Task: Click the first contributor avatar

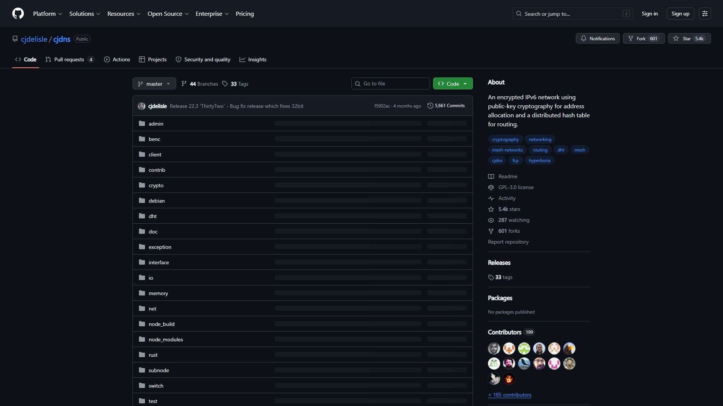Action: tap(494, 348)
